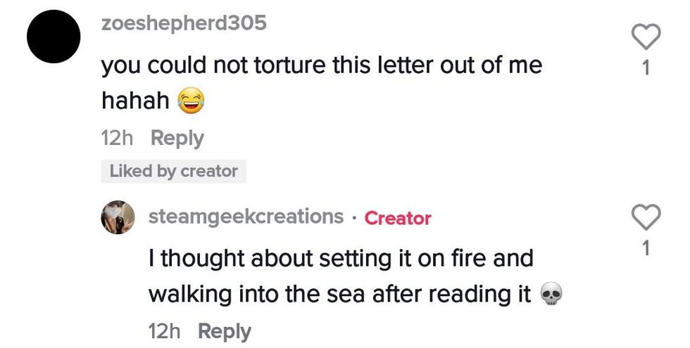Reply to the steamgeekcreations comment

[224, 330]
